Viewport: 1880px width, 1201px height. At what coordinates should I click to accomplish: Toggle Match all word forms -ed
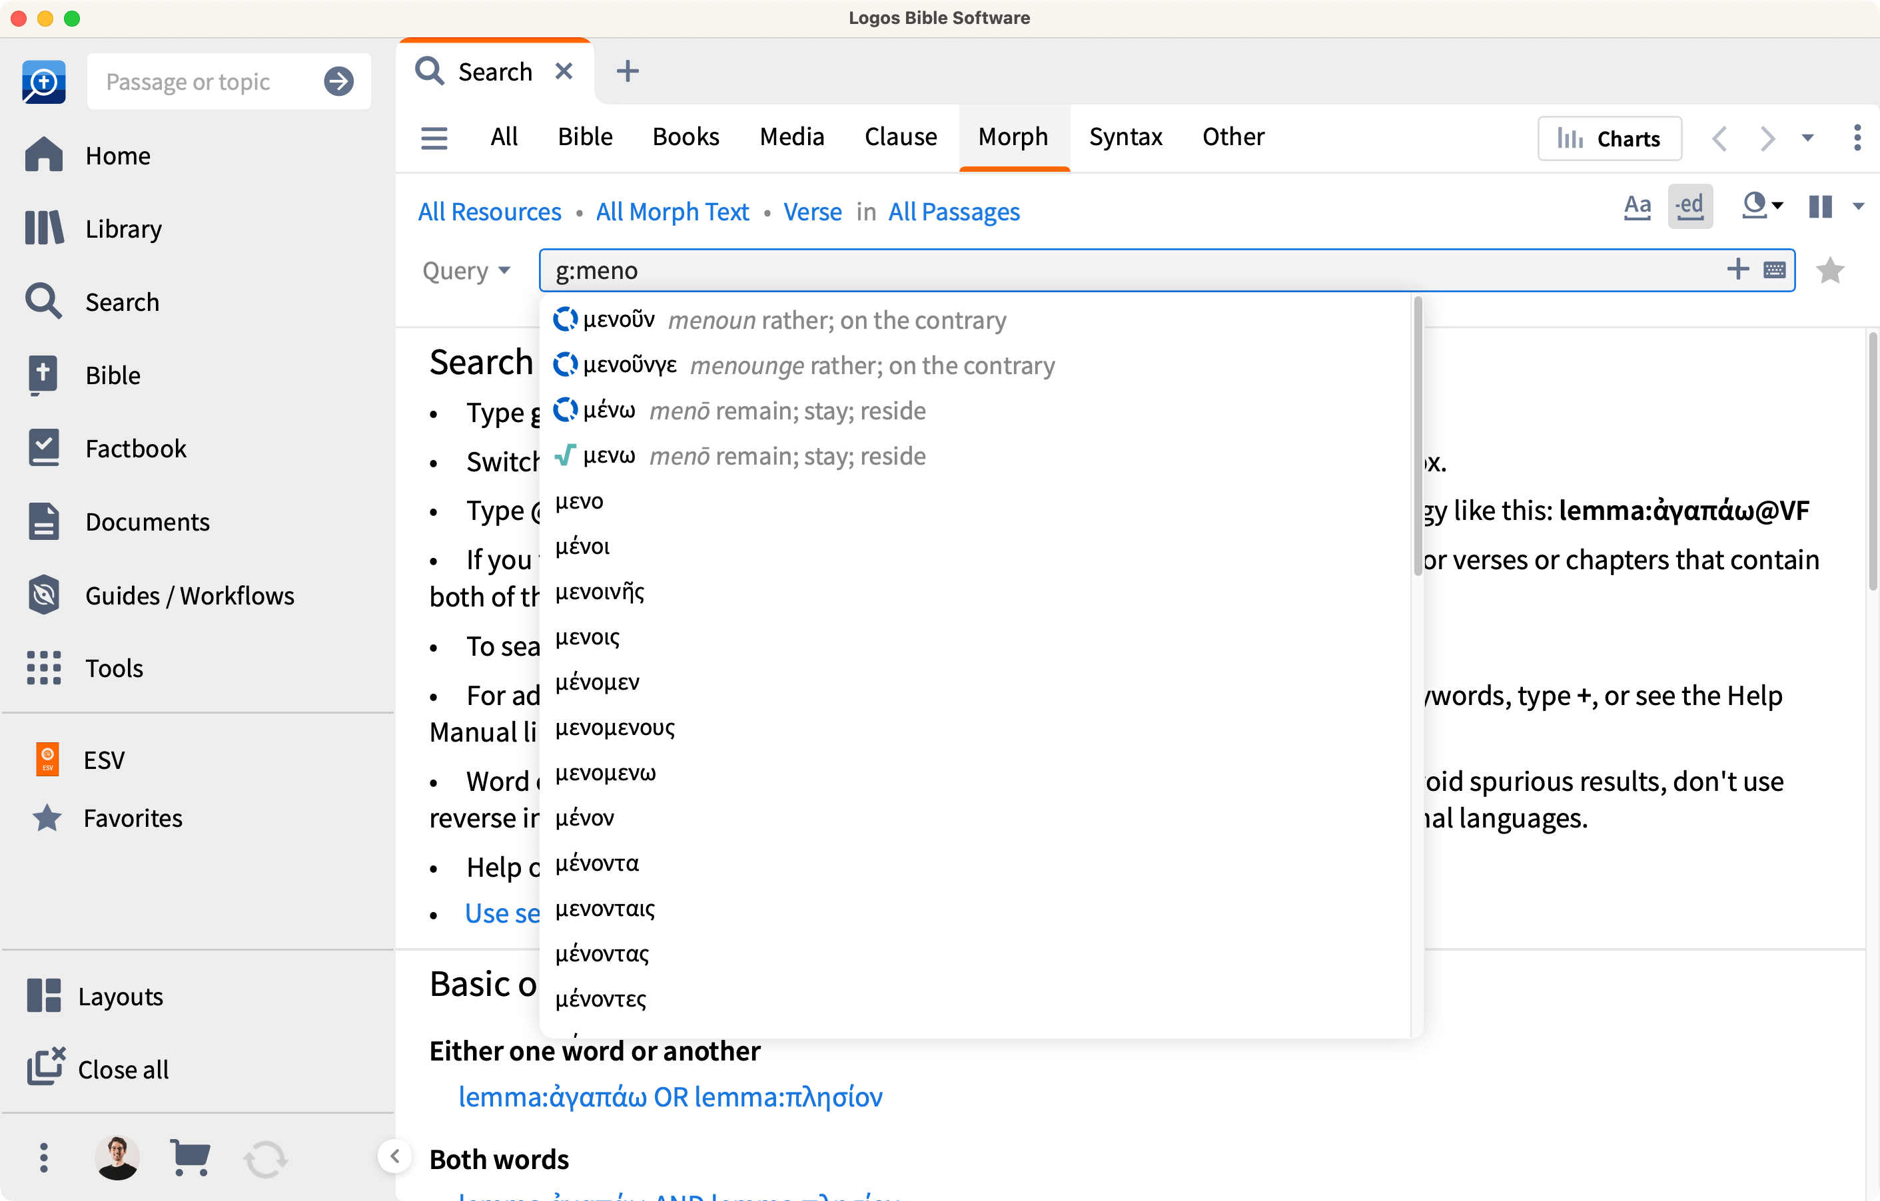tap(1690, 207)
